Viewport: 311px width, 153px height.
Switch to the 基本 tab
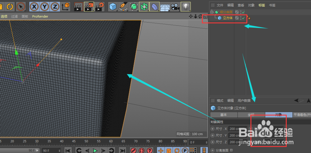tap(224, 115)
